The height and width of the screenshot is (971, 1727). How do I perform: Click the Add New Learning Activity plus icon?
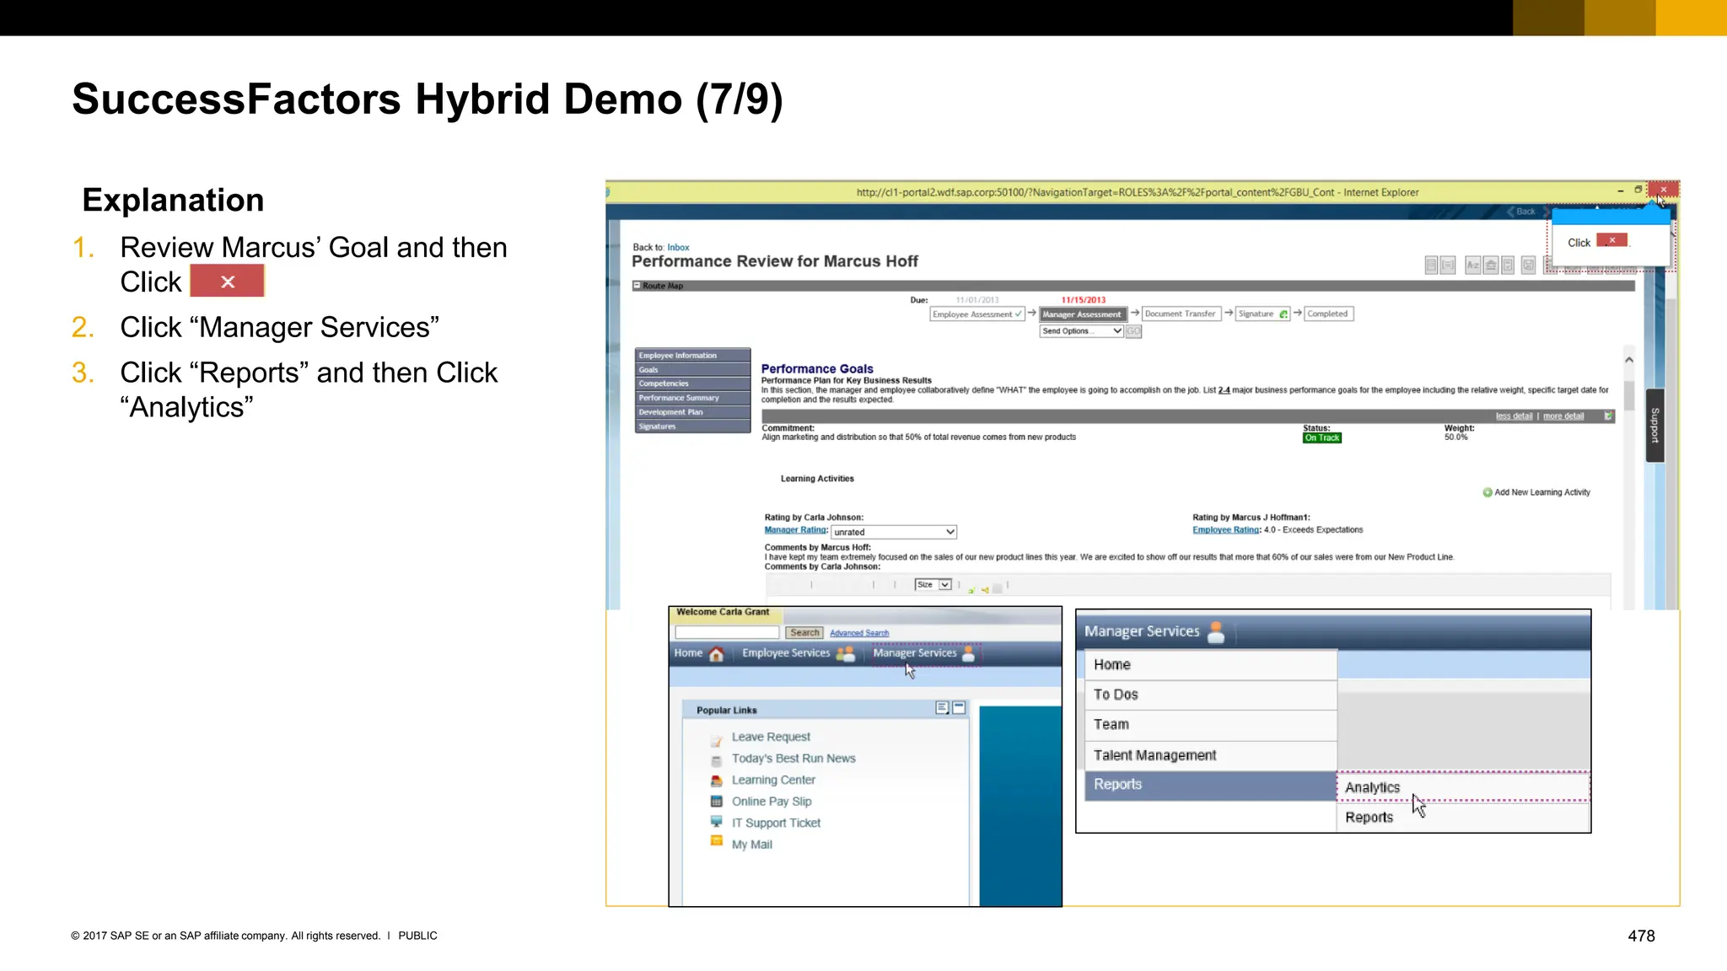click(1488, 492)
